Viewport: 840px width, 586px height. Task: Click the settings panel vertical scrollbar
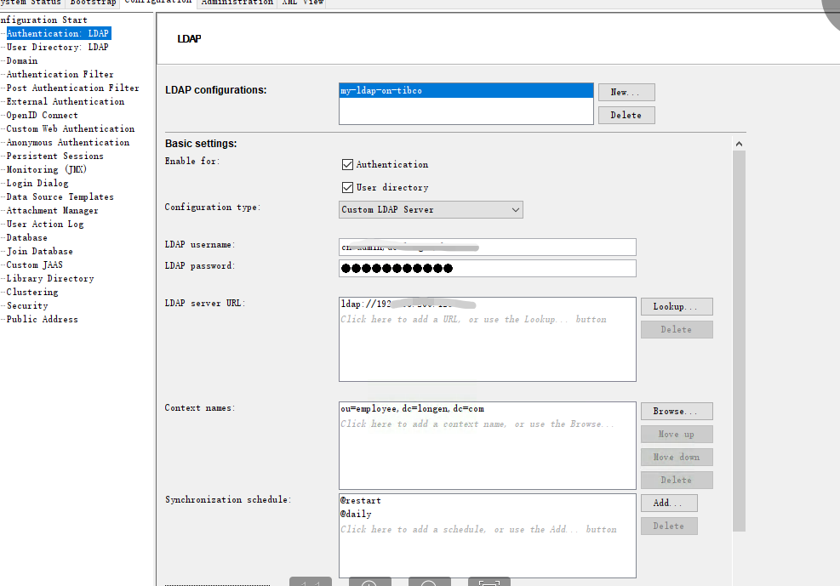click(x=739, y=341)
